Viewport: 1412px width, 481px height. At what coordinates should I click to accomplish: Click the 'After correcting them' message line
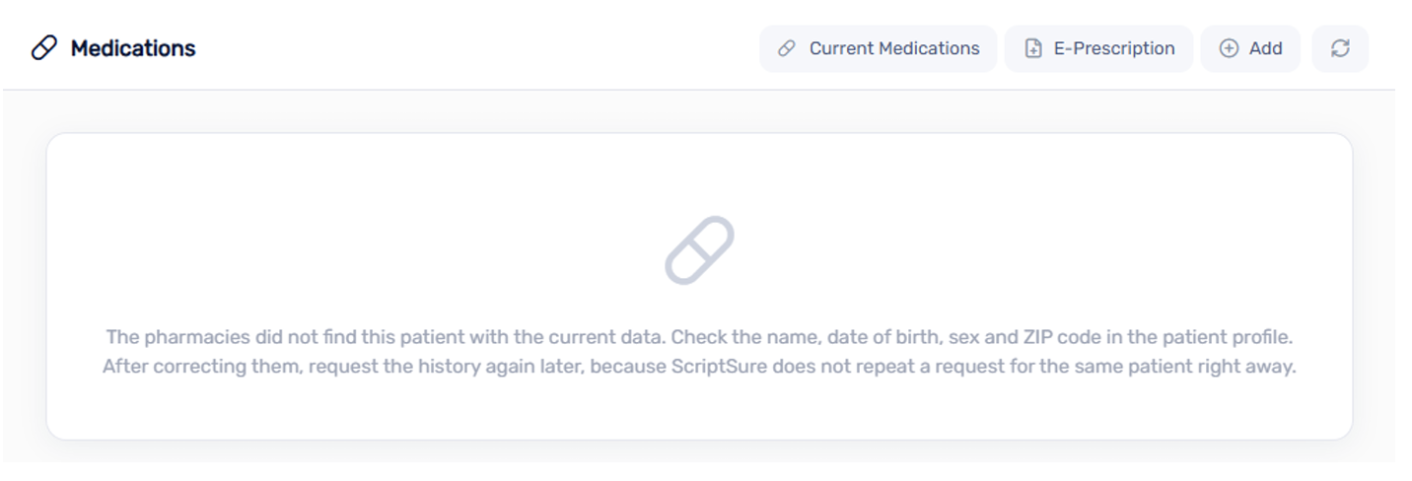point(699,367)
